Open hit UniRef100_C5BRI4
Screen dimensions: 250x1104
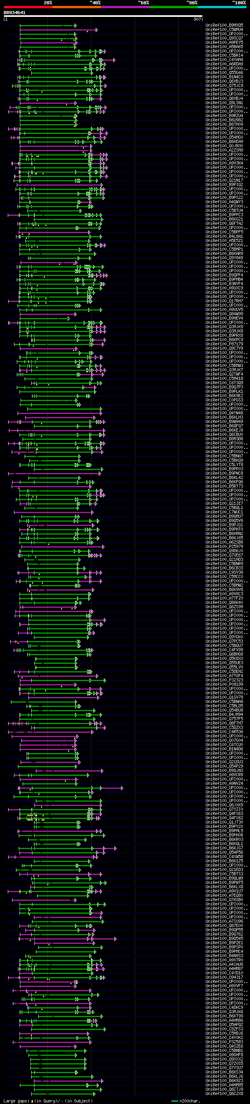pos(224,55)
